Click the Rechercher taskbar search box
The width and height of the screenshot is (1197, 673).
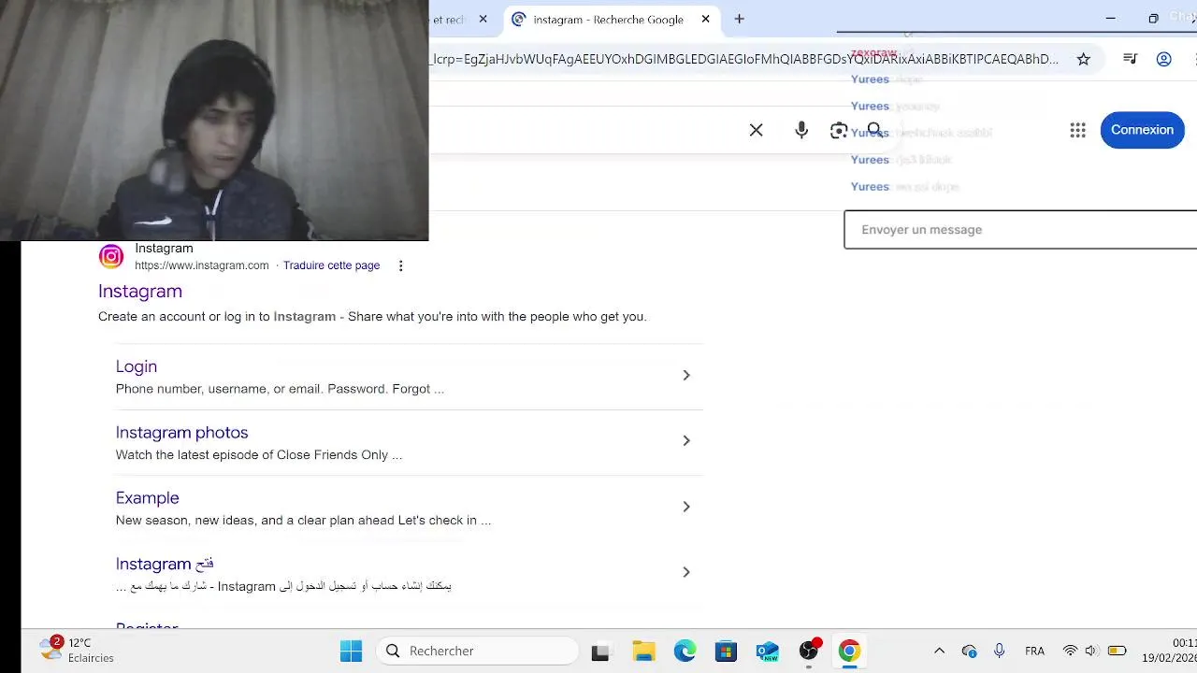pyautogui.click(x=478, y=651)
